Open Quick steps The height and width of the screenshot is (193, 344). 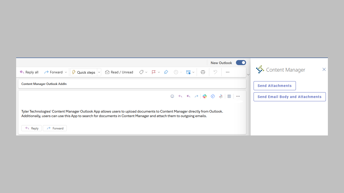84,72
